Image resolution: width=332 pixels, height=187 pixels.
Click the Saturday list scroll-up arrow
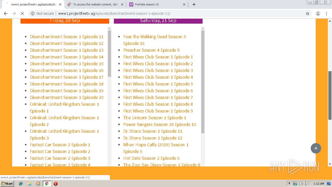coord(203,28)
